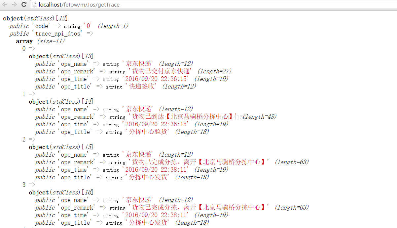Click ope_title '快递签收' line
This screenshot has height=228, width=397.
(x=116, y=87)
